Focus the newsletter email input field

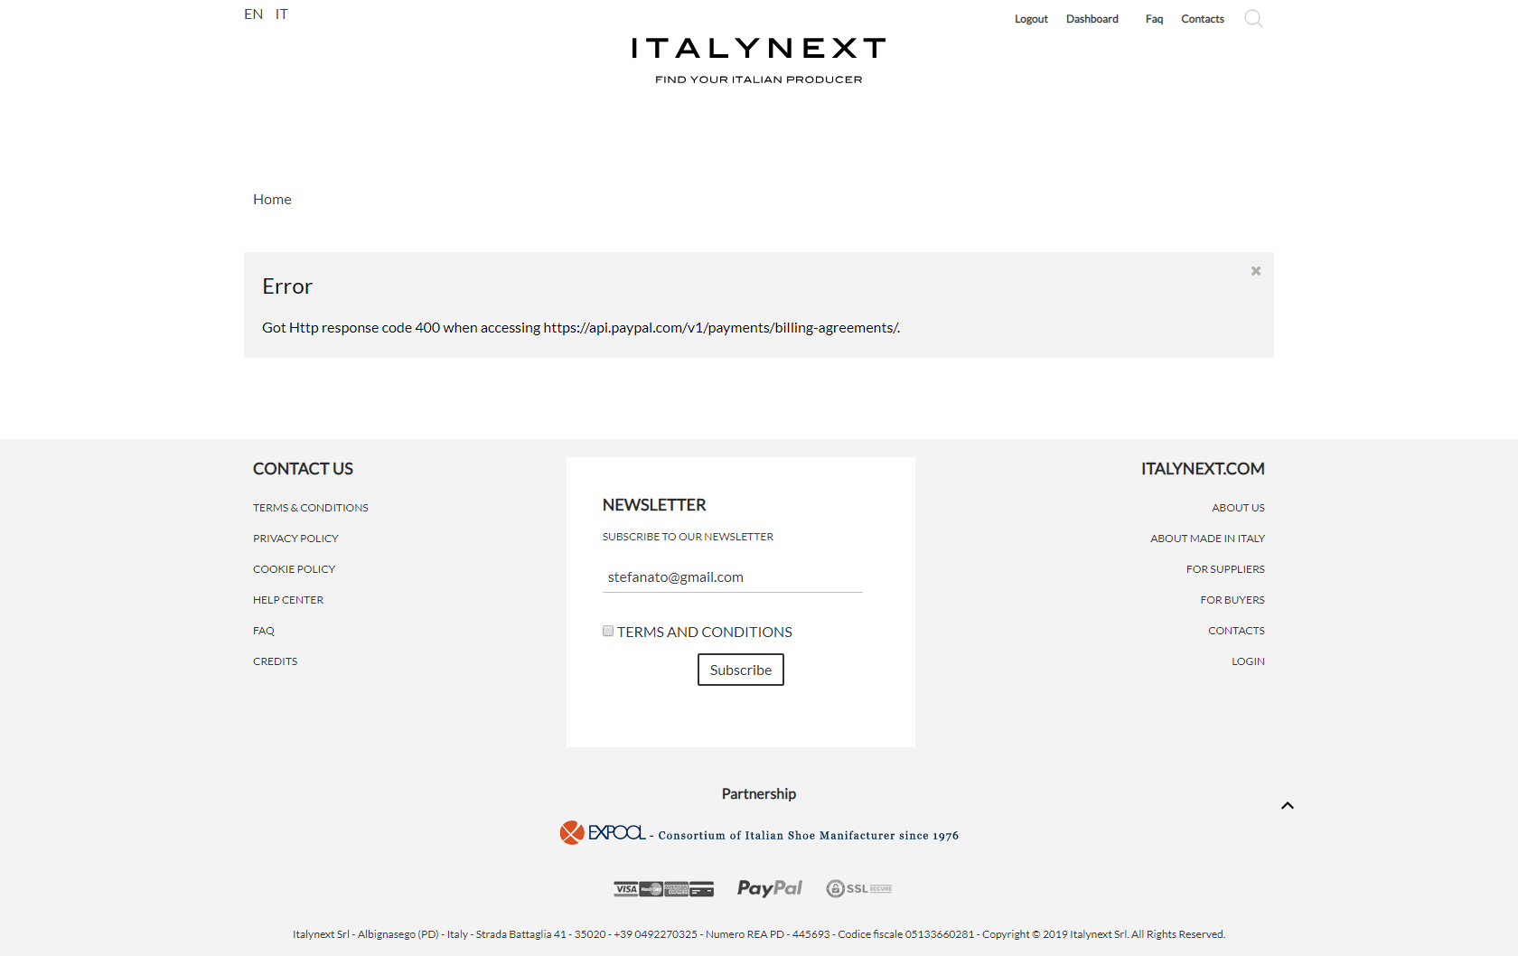coord(733,577)
